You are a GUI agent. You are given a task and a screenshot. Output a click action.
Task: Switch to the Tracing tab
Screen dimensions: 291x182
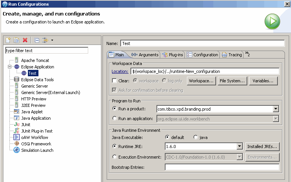coord(232,55)
